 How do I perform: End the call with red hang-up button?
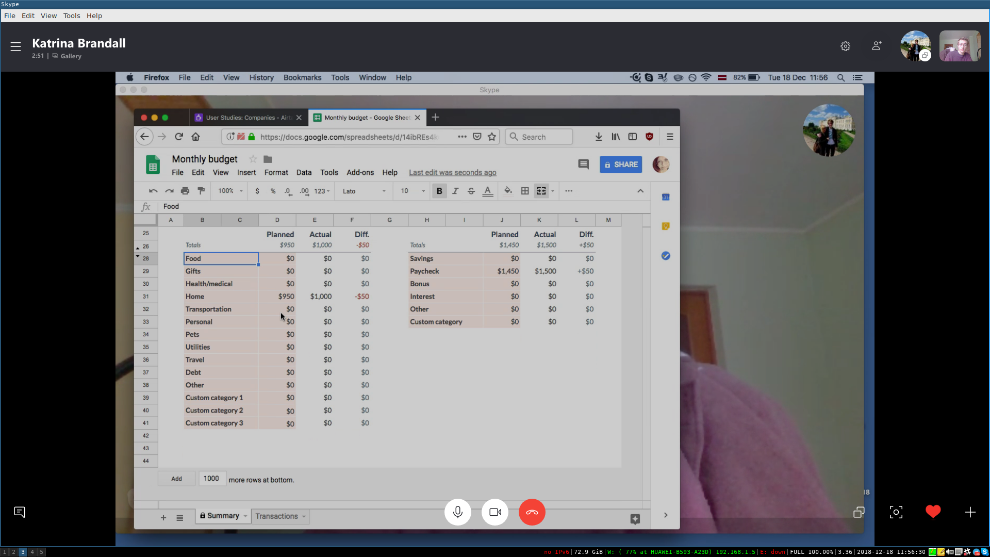[532, 512]
